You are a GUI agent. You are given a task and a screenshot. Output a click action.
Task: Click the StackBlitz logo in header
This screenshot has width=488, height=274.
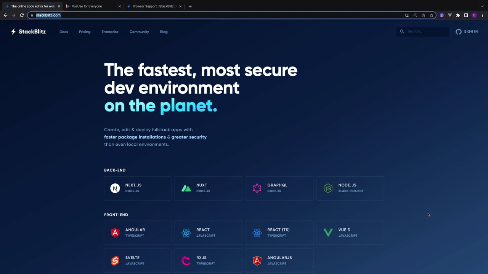pos(28,32)
